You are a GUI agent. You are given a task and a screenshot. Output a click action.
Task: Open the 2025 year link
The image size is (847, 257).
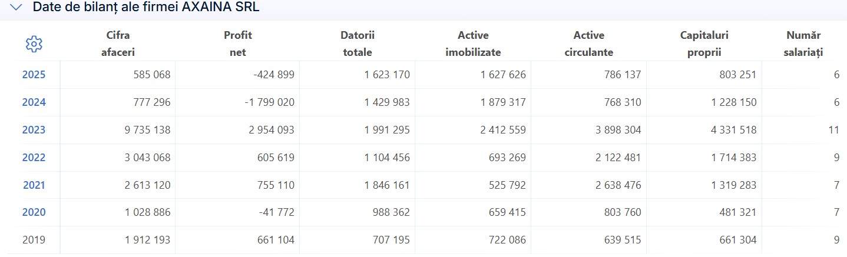34,75
